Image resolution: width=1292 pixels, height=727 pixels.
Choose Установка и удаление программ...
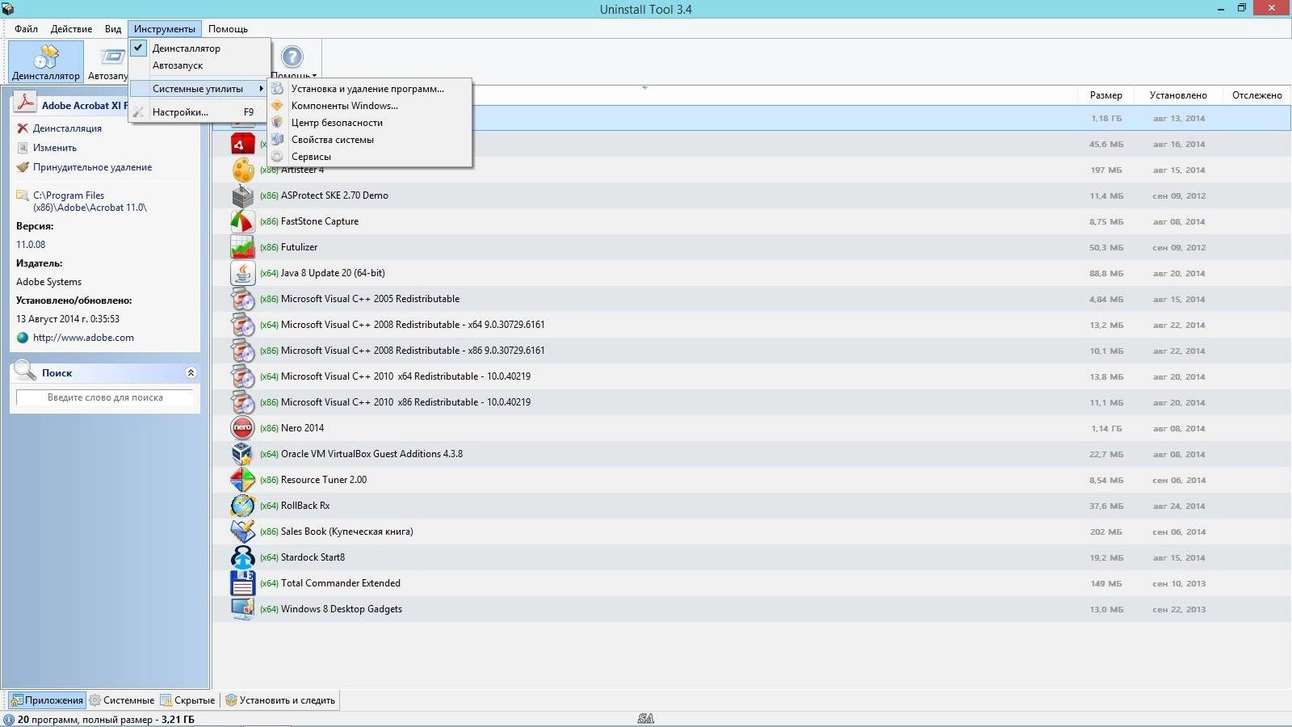367,89
